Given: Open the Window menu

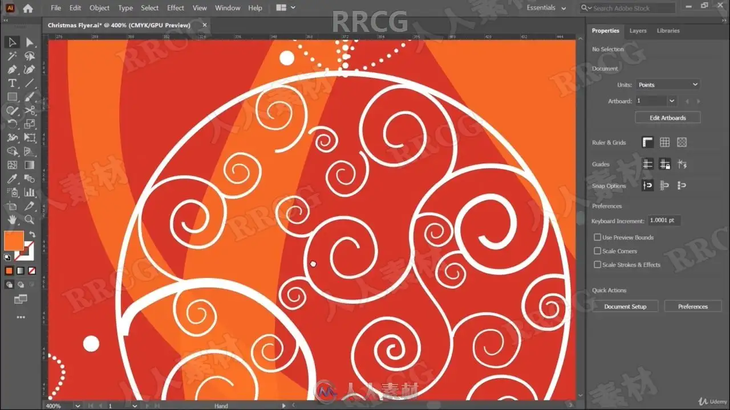Looking at the screenshot, I should [228, 8].
